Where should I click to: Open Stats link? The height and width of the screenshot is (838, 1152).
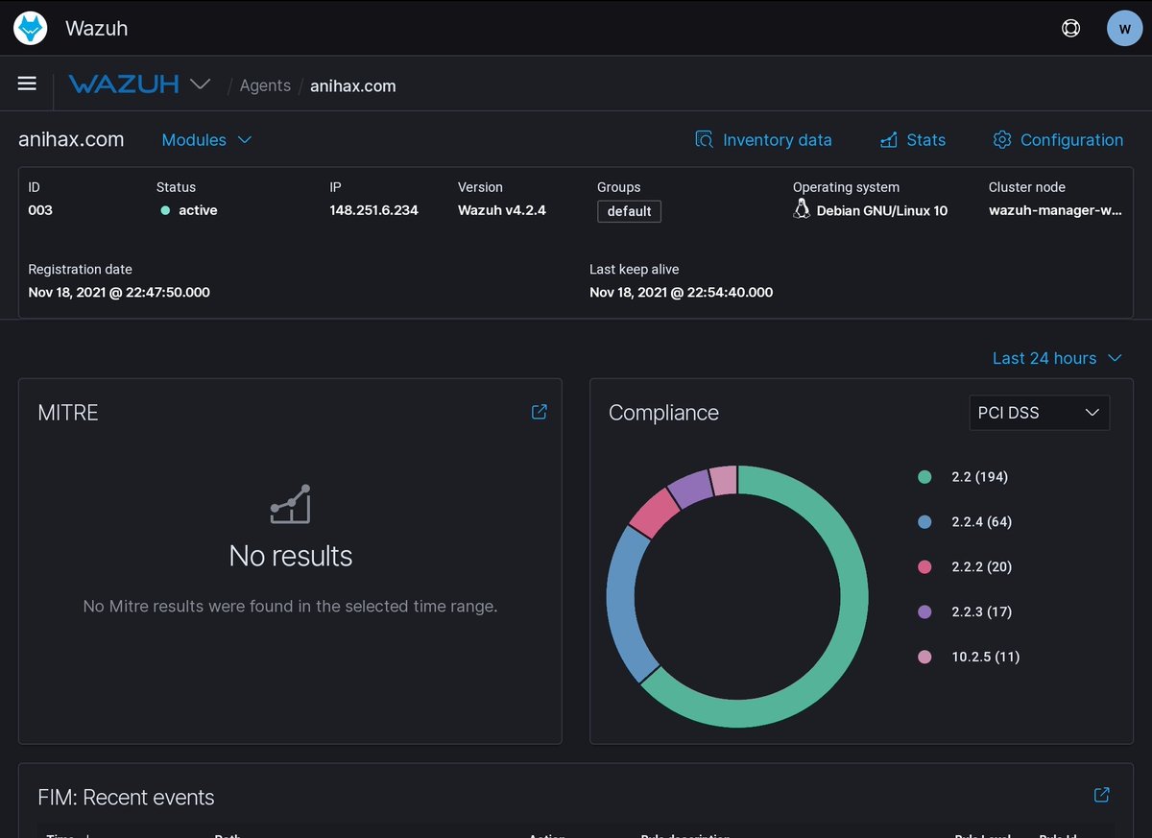[913, 140]
